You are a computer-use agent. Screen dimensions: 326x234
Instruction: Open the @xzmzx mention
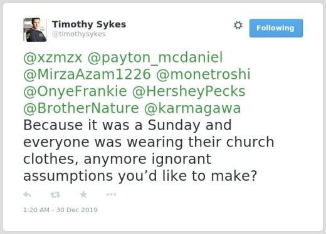click(53, 58)
